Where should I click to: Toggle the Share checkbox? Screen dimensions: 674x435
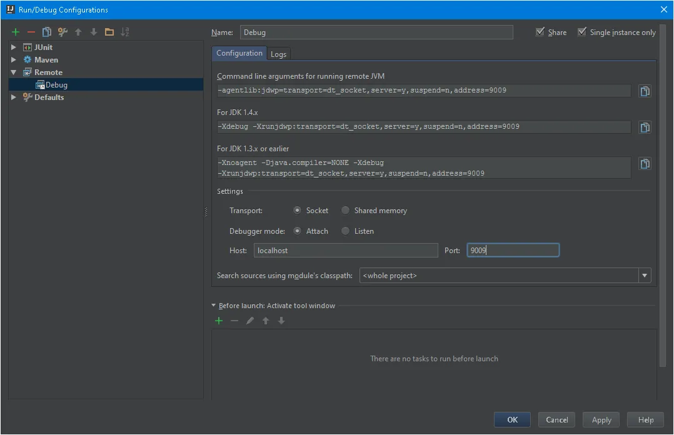click(540, 32)
